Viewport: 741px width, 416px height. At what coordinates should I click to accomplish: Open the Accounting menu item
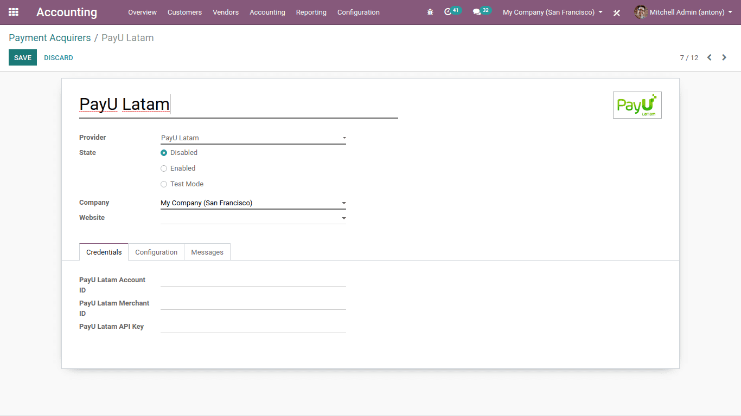click(267, 12)
